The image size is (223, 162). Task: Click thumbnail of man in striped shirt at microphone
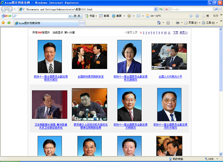[90, 104]
